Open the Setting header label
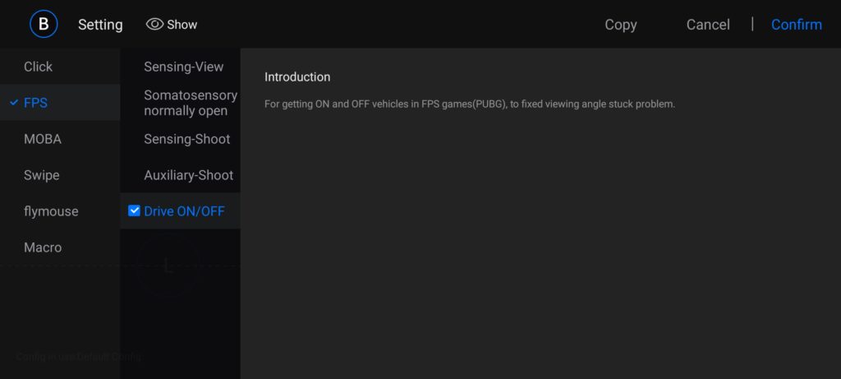841x379 pixels. click(x=100, y=25)
